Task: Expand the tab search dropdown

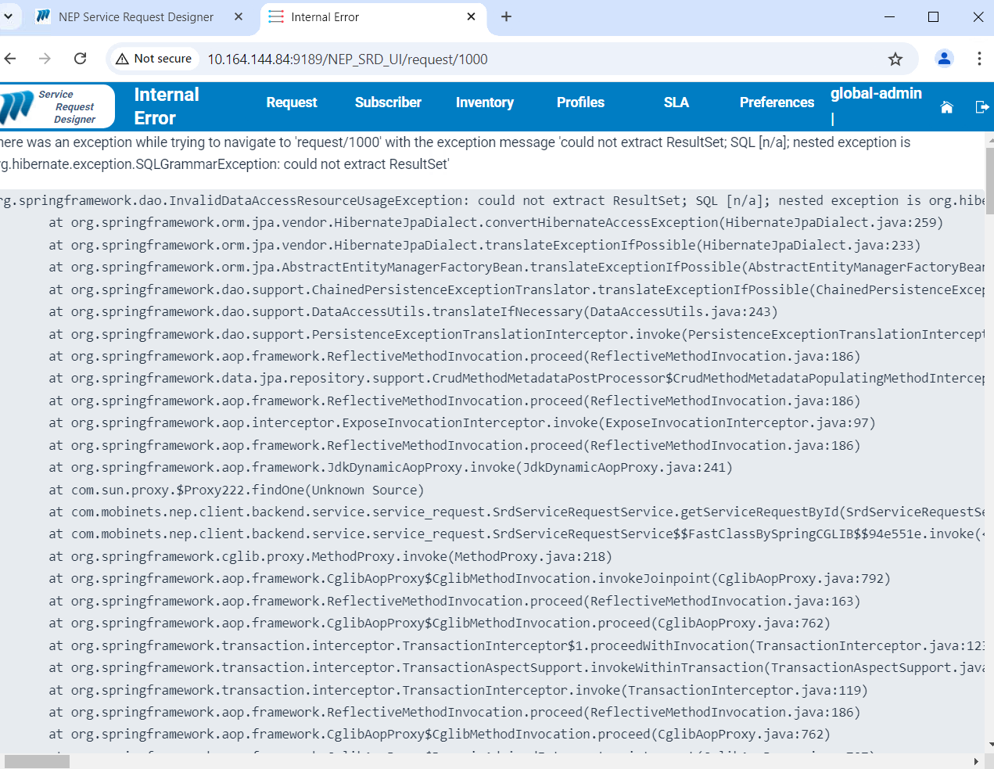Action: pos(8,16)
